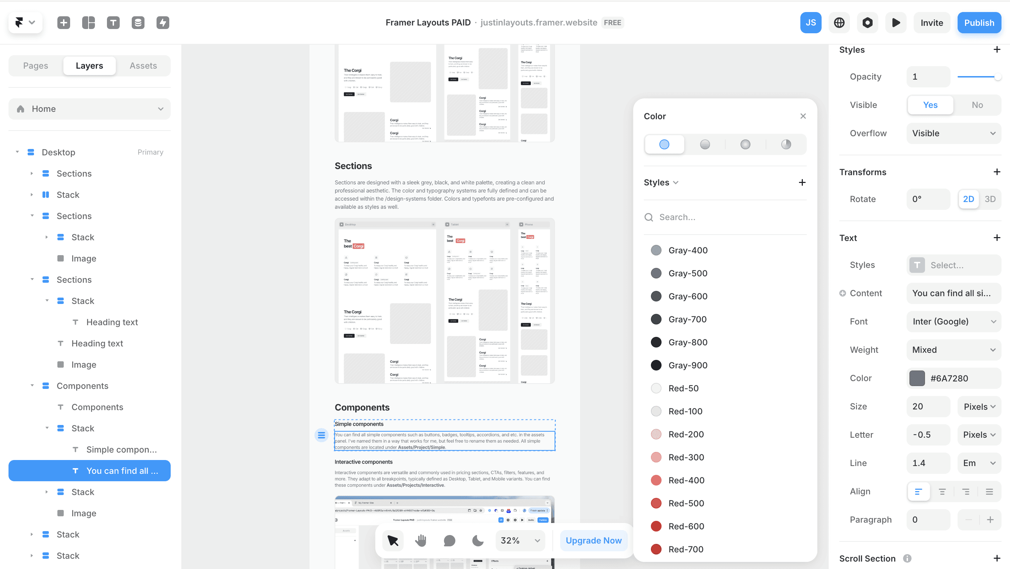This screenshot has height=569, width=1010.
Task: Open the zoom percentage 32% dropdown
Action: point(520,540)
